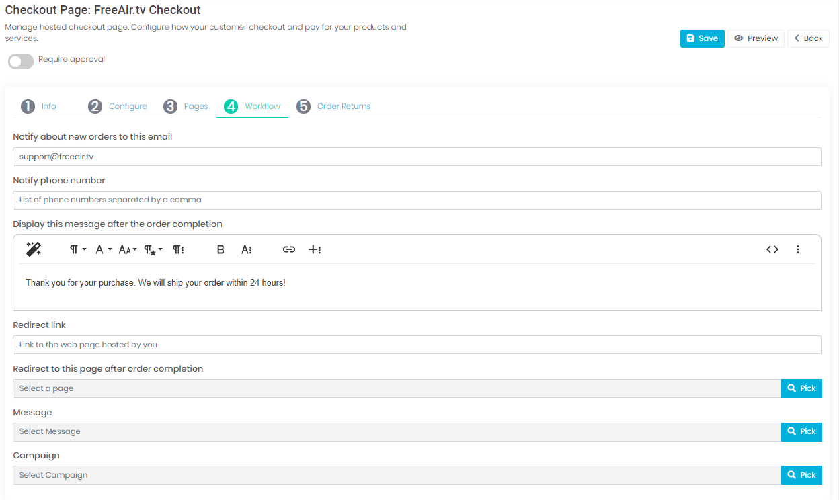The height and width of the screenshot is (500, 839).
Task: Click the Select Campaign field
Action: [397, 475]
